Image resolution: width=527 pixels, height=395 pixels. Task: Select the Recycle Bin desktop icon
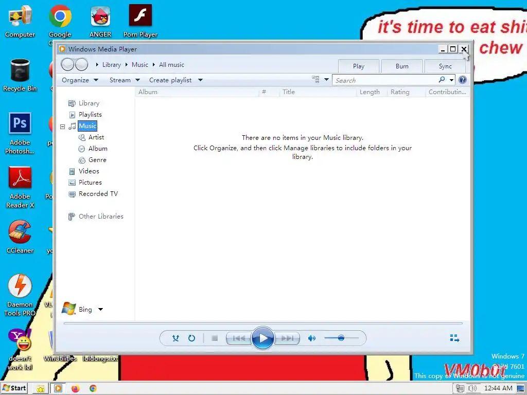20,75
